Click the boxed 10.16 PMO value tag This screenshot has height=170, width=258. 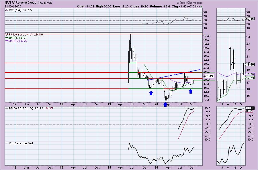coord(250,108)
